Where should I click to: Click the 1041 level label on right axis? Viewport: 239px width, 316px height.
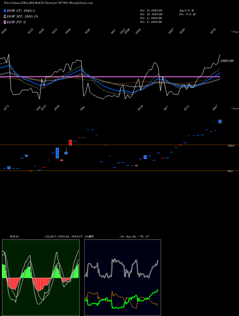[231, 146]
